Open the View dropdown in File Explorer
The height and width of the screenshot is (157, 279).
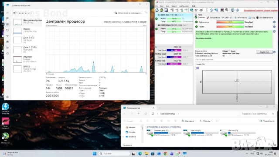[206, 121]
